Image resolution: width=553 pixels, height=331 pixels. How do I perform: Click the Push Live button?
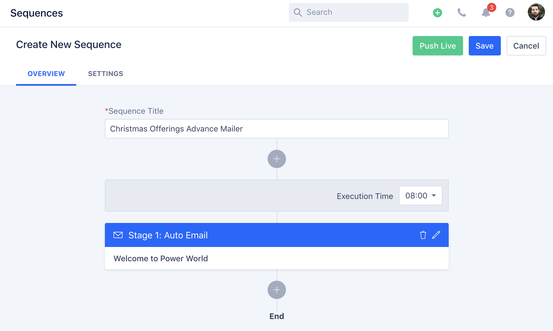point(438,46)
